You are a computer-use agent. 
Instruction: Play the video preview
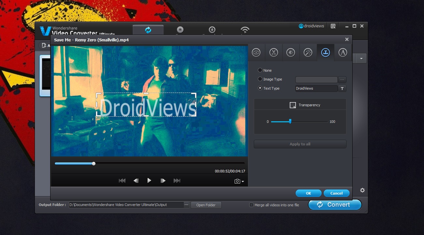click(149, 180)
